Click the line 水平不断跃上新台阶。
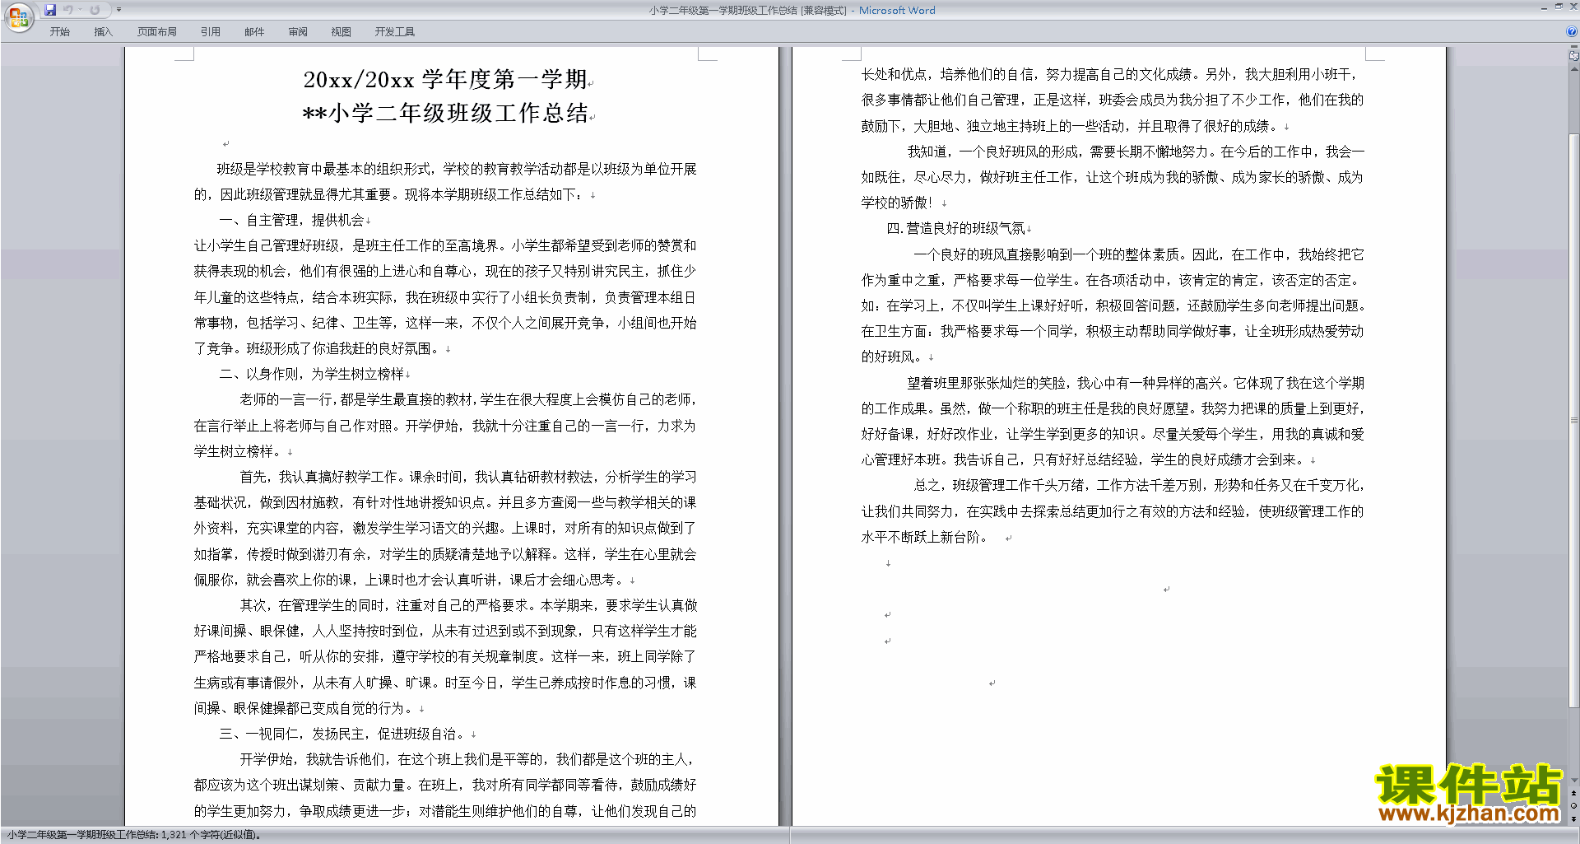 pyautogui.click(x=924, y=538)
